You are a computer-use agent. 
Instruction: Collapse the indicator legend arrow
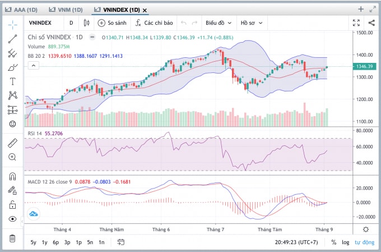click(34, 66)
